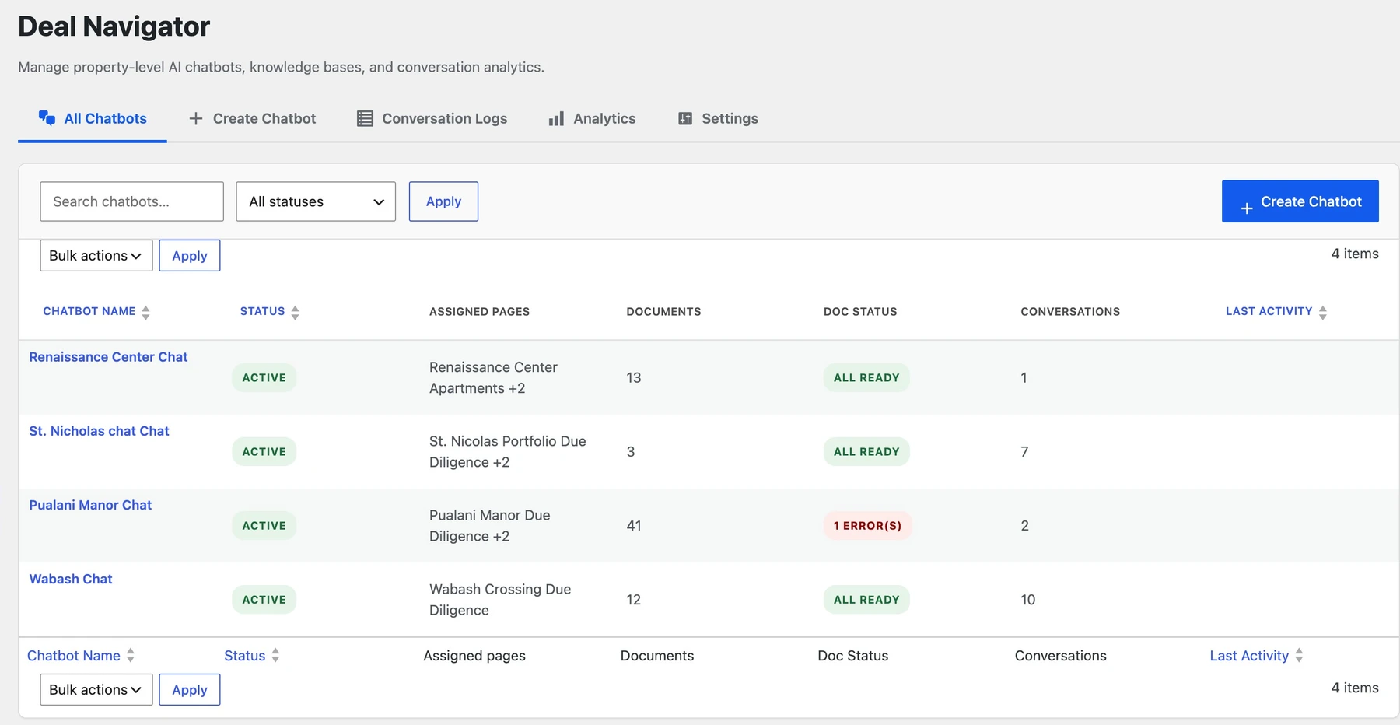
Task: Open the Analytics tab
Action: tap(593, 118)
